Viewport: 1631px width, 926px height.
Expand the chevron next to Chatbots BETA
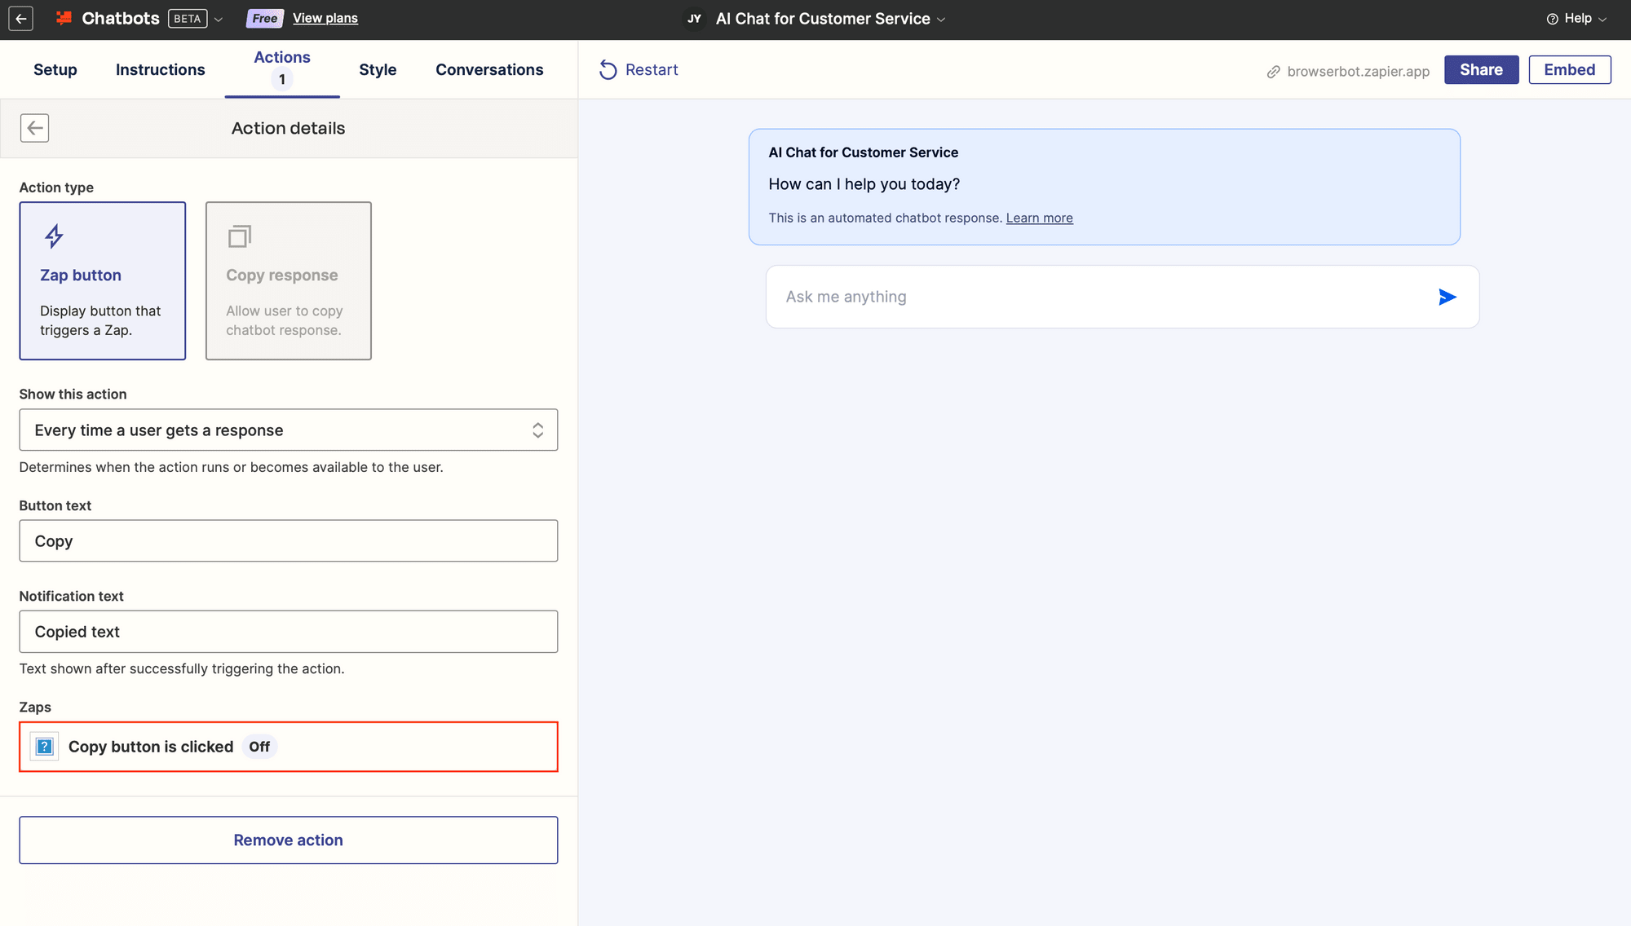(219, 18)
